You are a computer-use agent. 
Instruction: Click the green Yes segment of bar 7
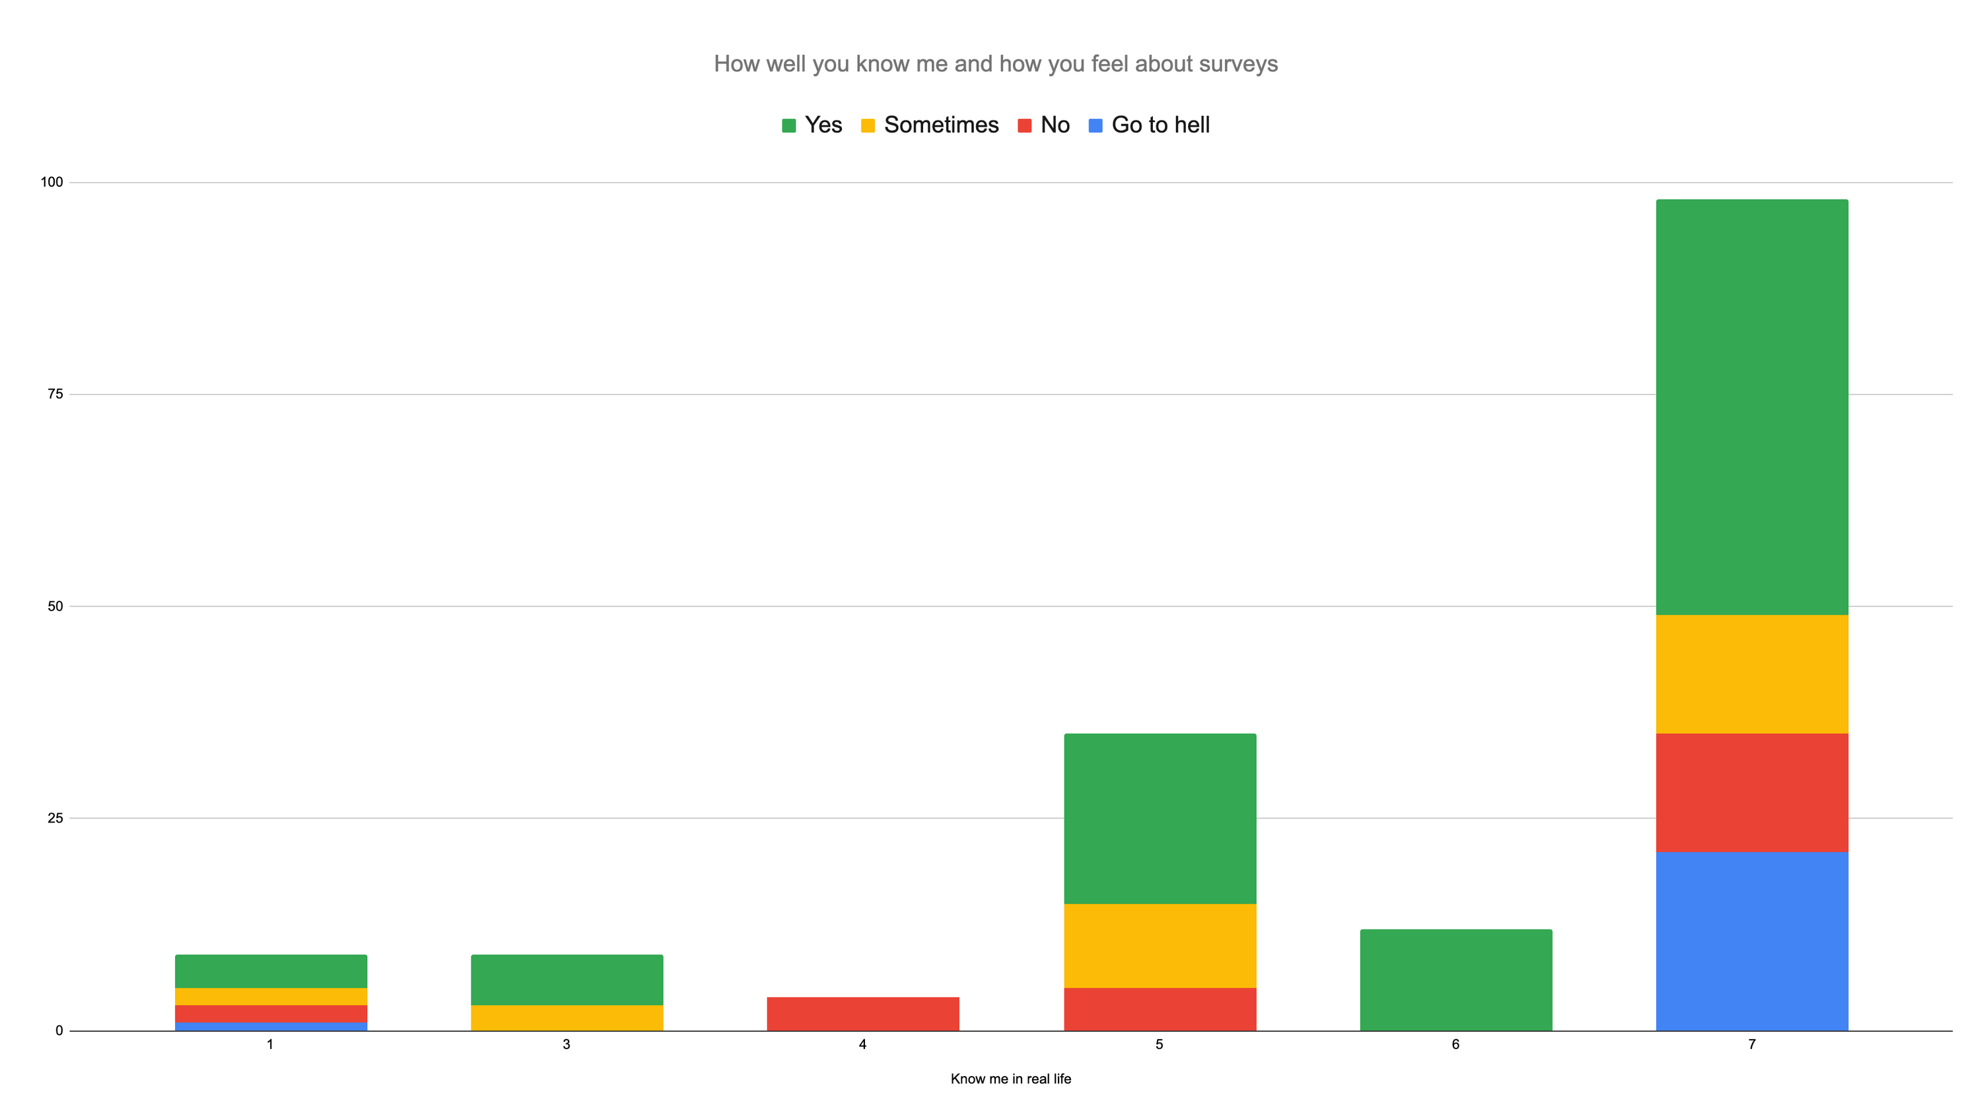tap(1752, 407)
